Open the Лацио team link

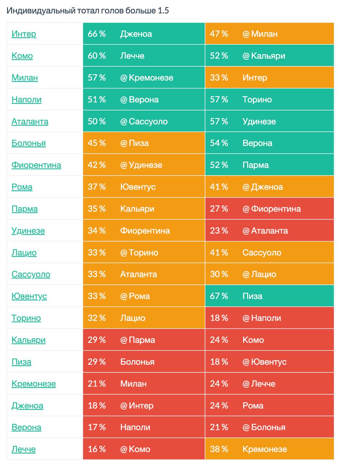(x=24, y=252)
